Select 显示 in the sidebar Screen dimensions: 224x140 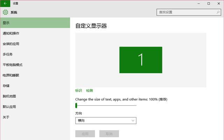[x=35, y=23]
